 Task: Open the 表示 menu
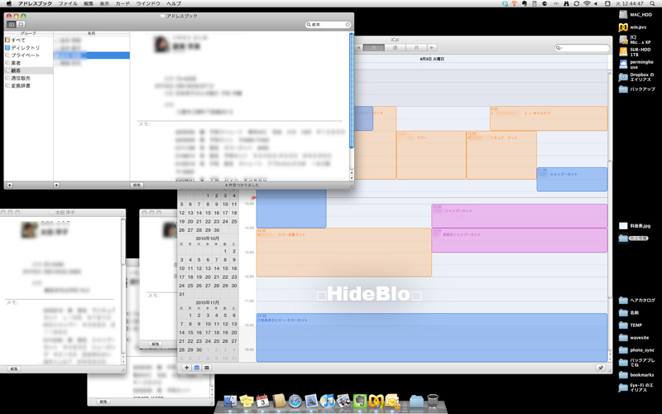coord(104,3)
